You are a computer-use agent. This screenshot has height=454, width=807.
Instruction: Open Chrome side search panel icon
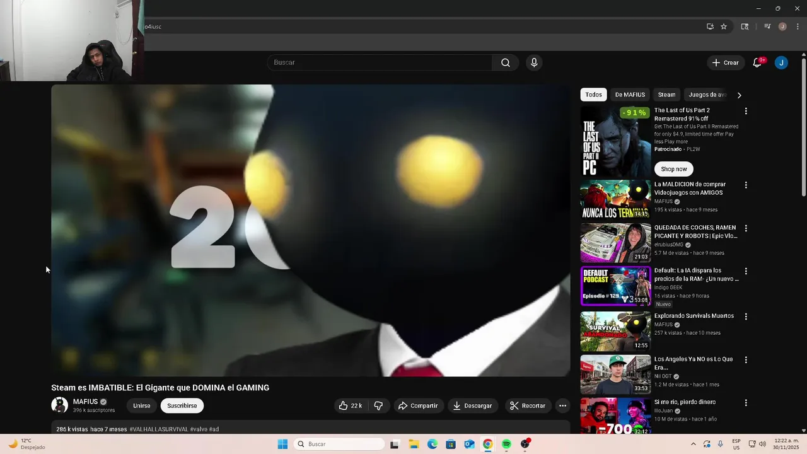click(x=745, y=26)
